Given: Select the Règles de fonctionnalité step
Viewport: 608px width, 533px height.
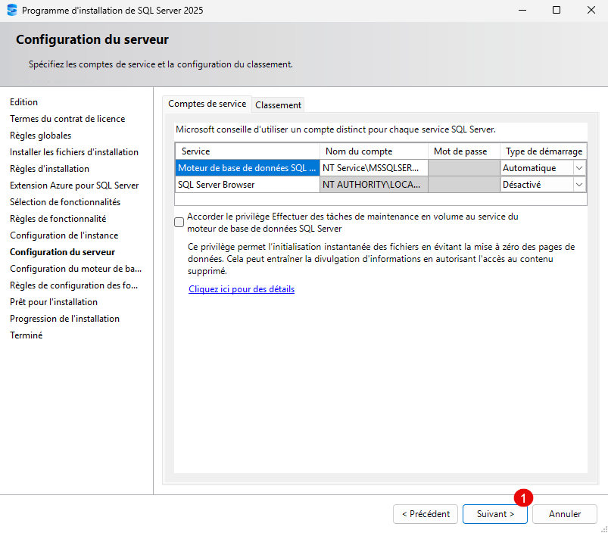Looking at the screenshot, I should pos(58,219).
